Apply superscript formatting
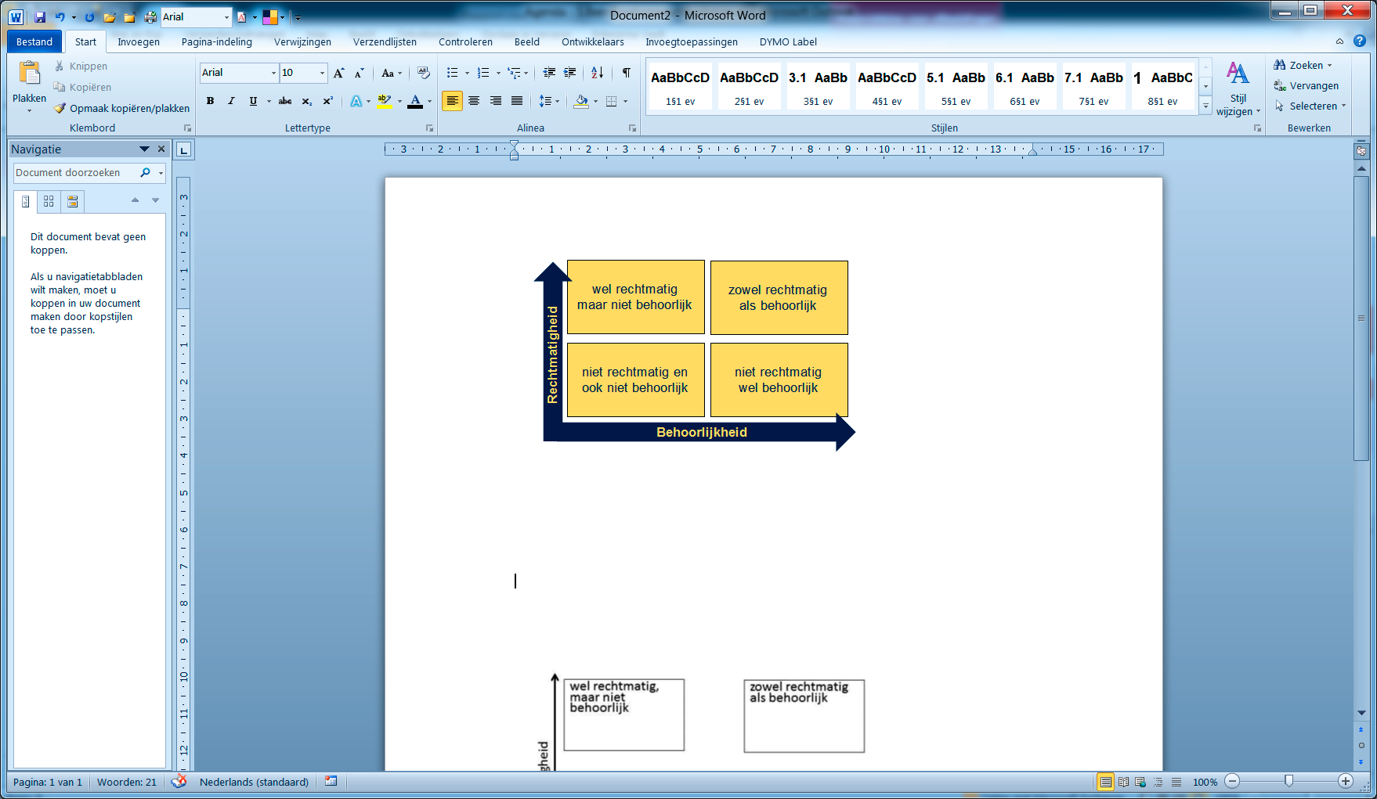This screenshot has height=799, width=1377. [327, 101]
